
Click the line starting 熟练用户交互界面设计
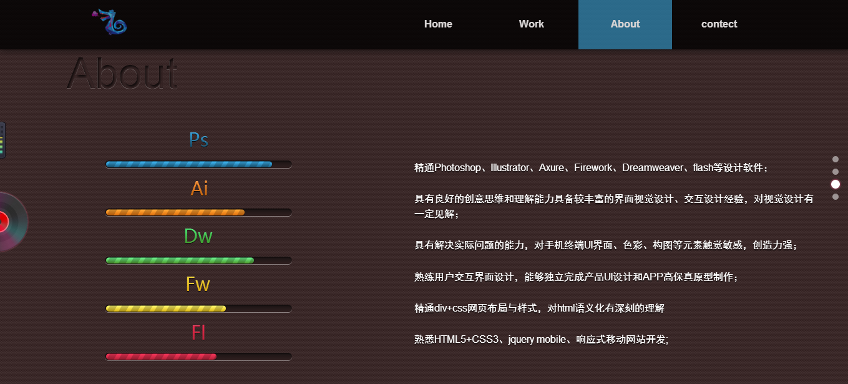(576, 277)
